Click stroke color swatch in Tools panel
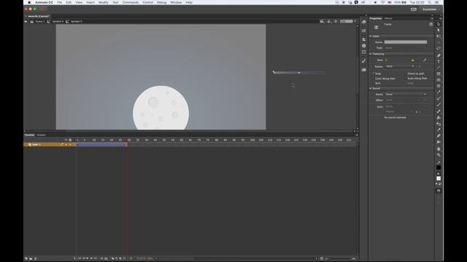This screenshot has width=467, height=262. pyautogui.click(x=439, y=167)
